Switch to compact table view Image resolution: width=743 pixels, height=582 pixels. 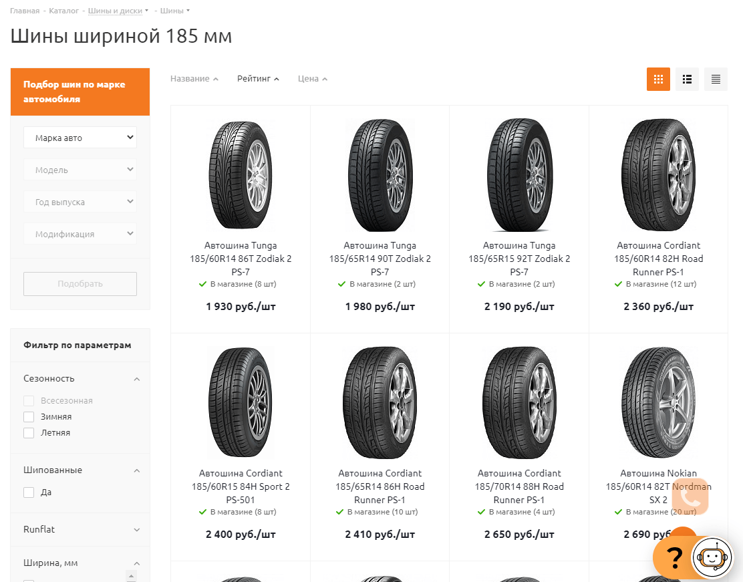tap(716, 79)
